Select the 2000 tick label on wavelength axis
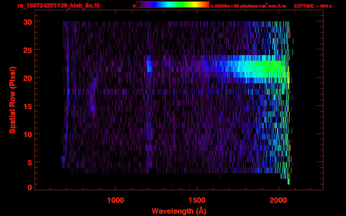The width and height of the screenshot is (346, 216). coord(278,200)
